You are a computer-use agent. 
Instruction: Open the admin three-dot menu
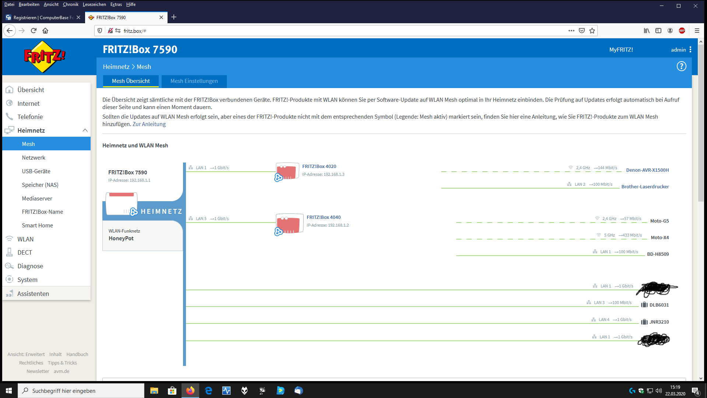click(x=690, y=49)
